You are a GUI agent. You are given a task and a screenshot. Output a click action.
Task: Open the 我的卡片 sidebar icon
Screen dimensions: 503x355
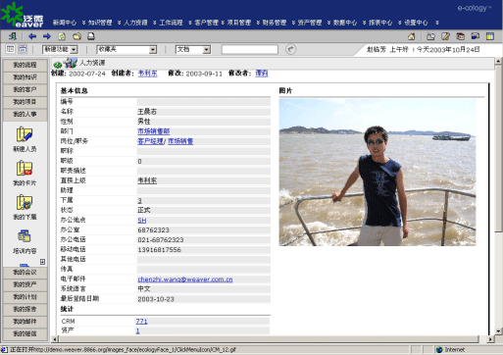click(25, 174)
